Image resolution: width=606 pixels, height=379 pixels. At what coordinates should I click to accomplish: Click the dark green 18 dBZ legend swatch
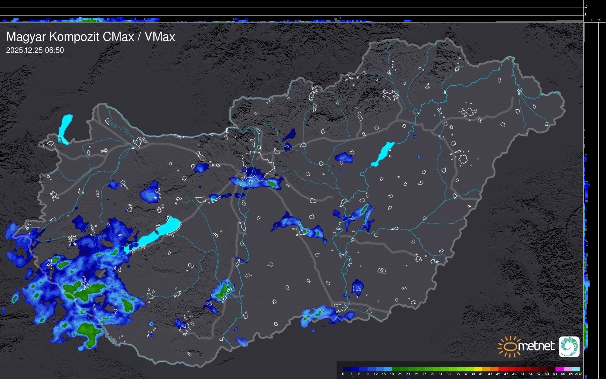coord(396,369)
